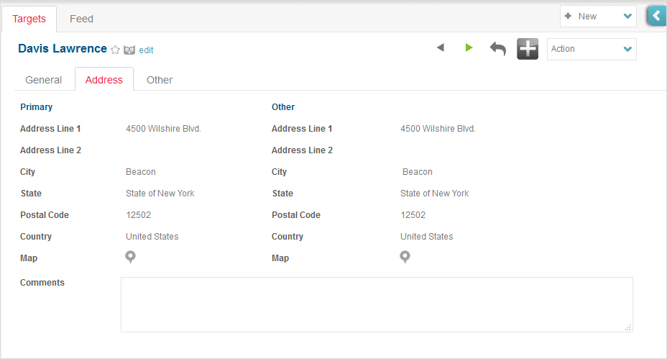This screenshot has height=359, width=667.
Task: Click Other City value Beacon
Action: (x=418, y=172)
